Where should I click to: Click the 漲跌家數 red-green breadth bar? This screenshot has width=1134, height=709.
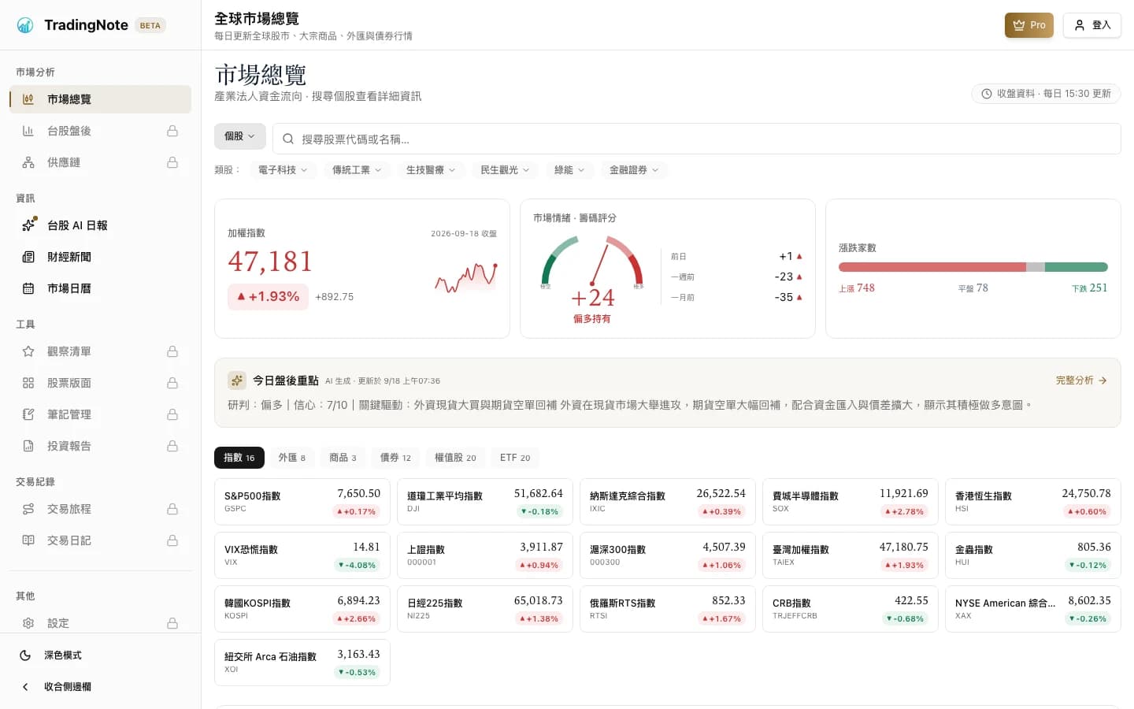pos(973,267)
